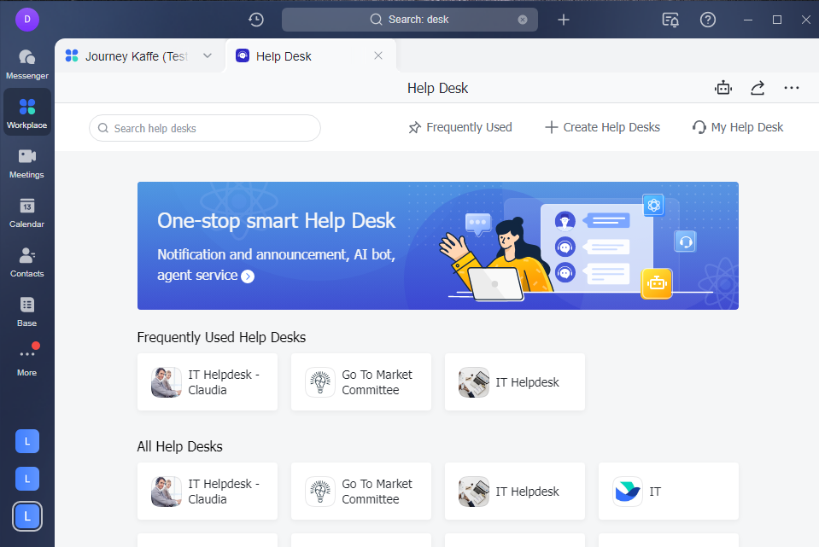Click the search help desks field
819x547 pixels.
tap(204, 127)
